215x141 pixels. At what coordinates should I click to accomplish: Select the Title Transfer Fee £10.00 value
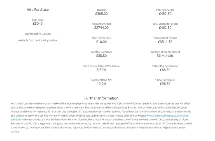pos(101,42)
